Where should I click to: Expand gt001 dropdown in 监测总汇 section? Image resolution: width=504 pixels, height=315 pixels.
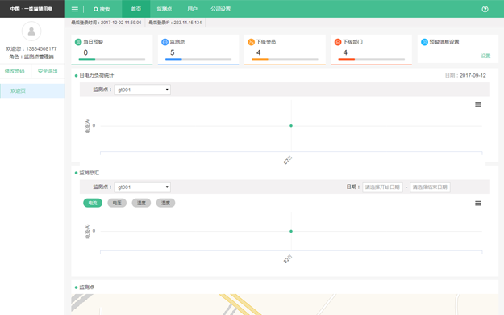pos(143,187)
